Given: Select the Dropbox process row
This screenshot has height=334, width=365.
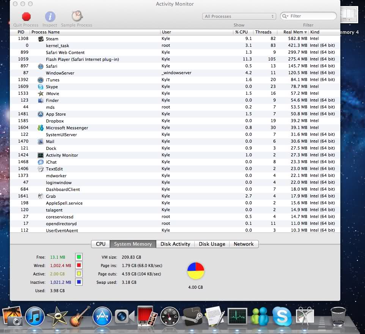Looking at the screenshot, I should pyautogui.click(x=175, y=121).
